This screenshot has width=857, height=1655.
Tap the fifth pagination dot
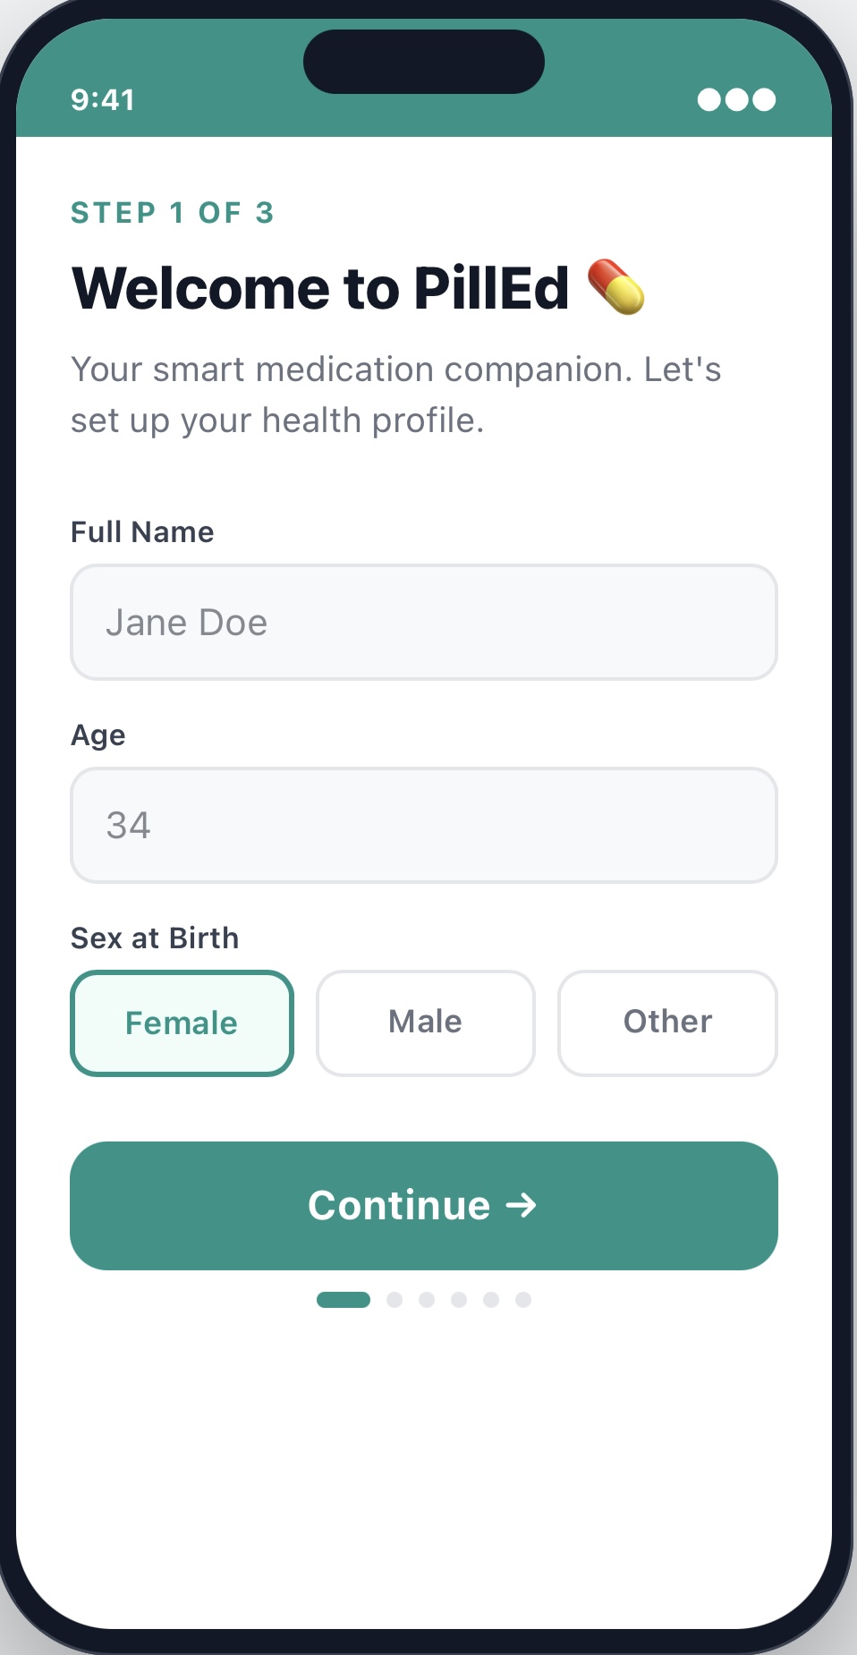click(x=491, y=1300)
